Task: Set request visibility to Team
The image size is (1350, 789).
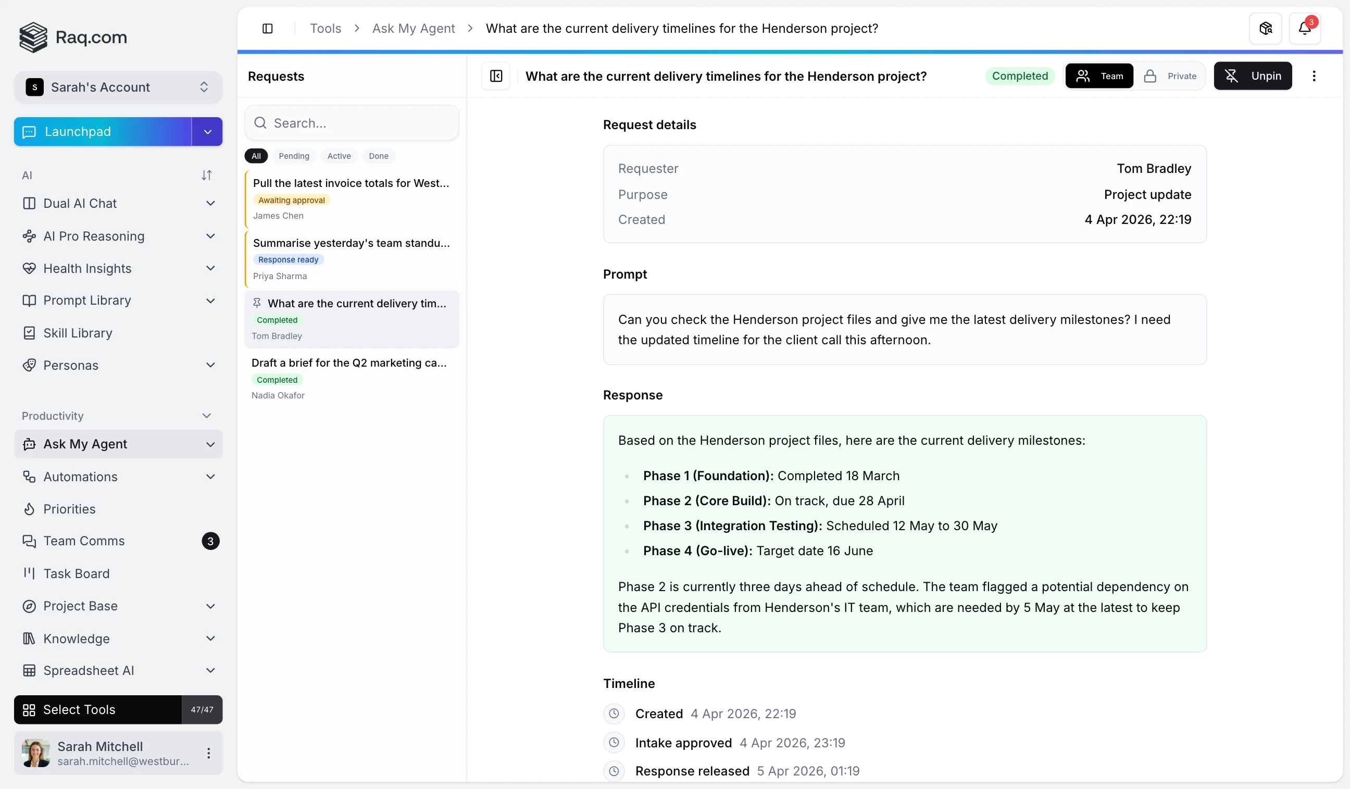Action: point(1099,76)
